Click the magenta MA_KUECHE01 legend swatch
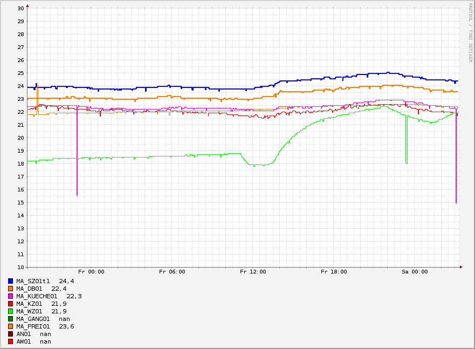This screenshot has height=349, width=475. [x=11, y=296]
